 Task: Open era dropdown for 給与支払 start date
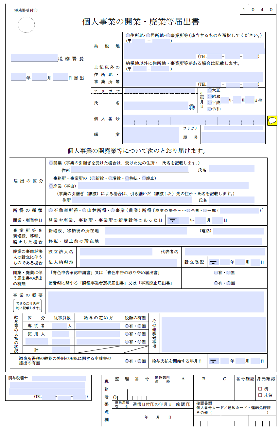(213, 361)
